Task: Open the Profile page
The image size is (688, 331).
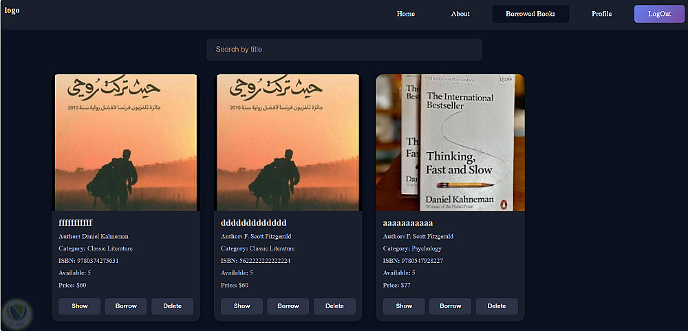Action: [601, 14]
